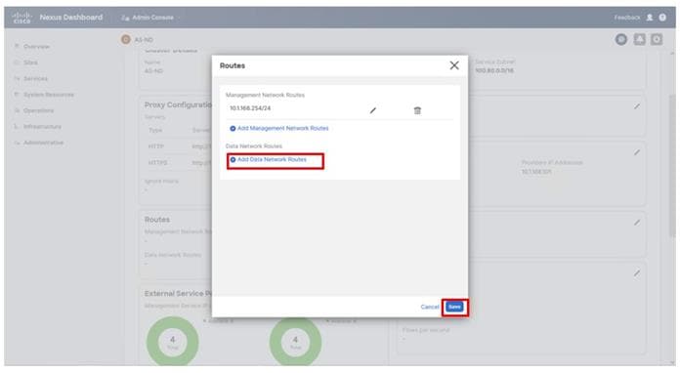
Task: Click the AS-ND cluster badge icon
Action: pyautogui.click(x=125, y=39)
